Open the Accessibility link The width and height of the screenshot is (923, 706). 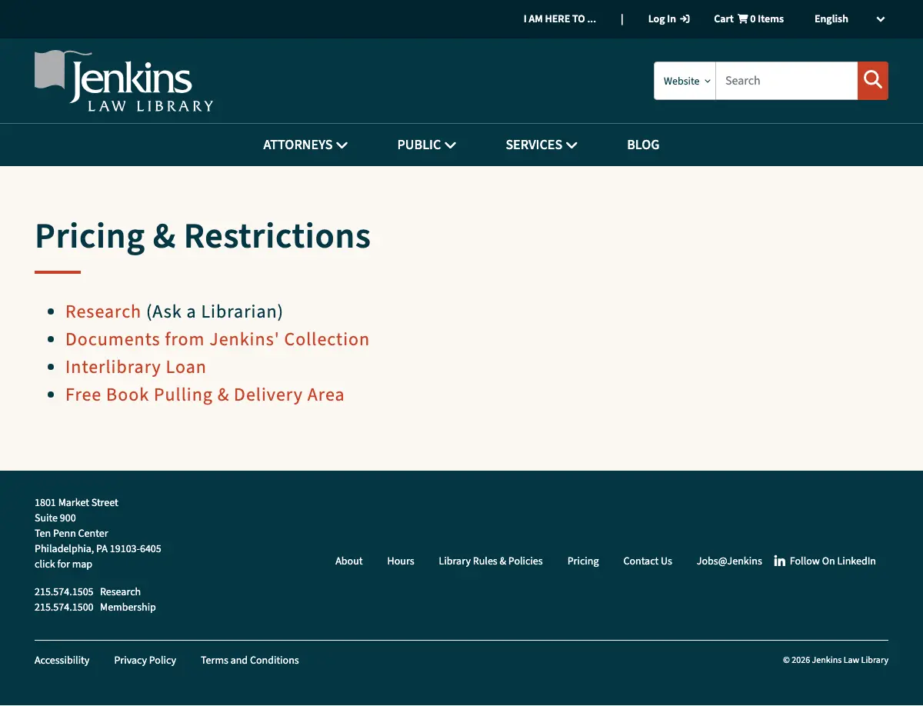[x=62, y=660]
